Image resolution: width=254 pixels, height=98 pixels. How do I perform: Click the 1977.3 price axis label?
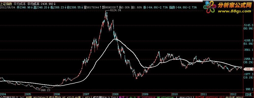249,74
